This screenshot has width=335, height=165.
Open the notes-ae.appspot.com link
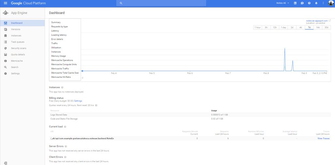(x=317, y=21)
